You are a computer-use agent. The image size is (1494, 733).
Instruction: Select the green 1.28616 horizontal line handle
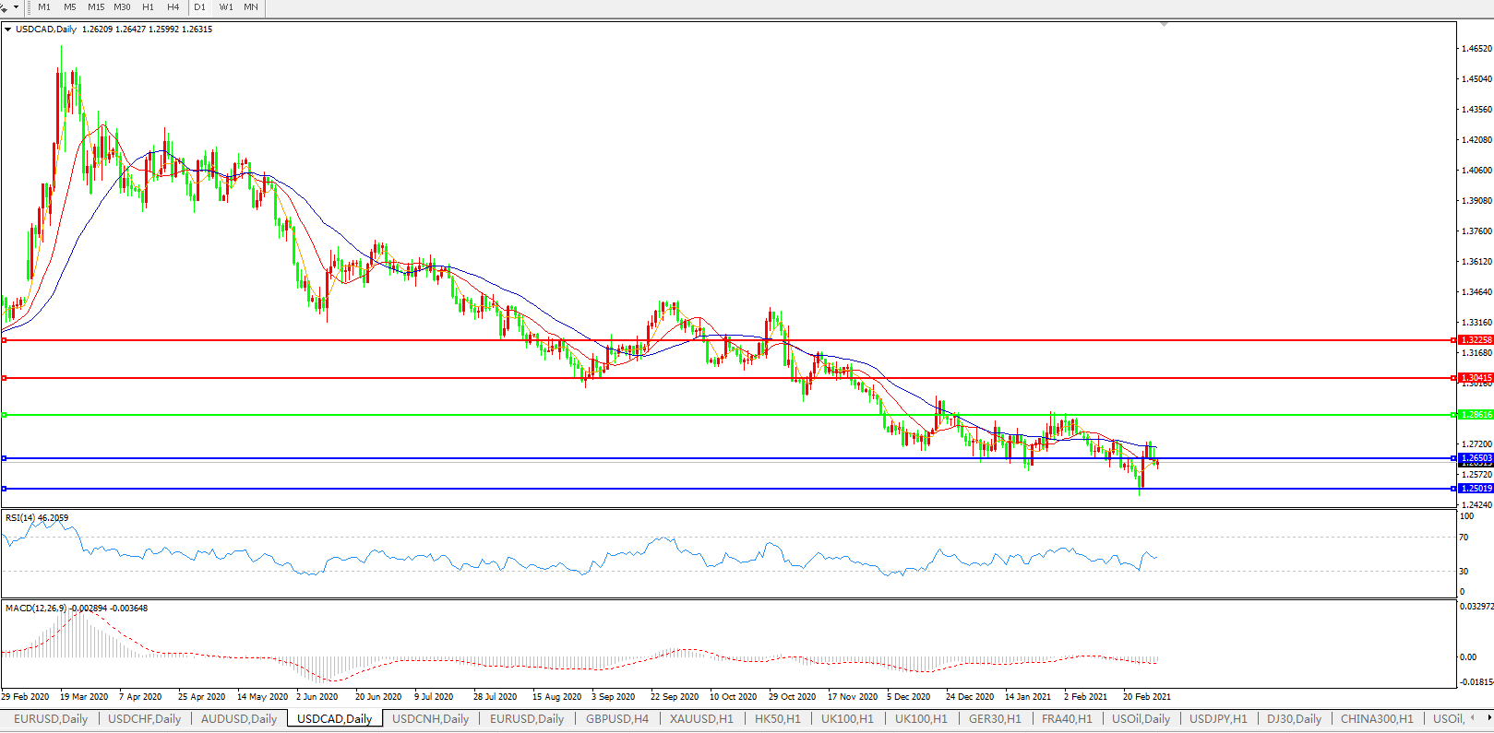click(5, 415)
